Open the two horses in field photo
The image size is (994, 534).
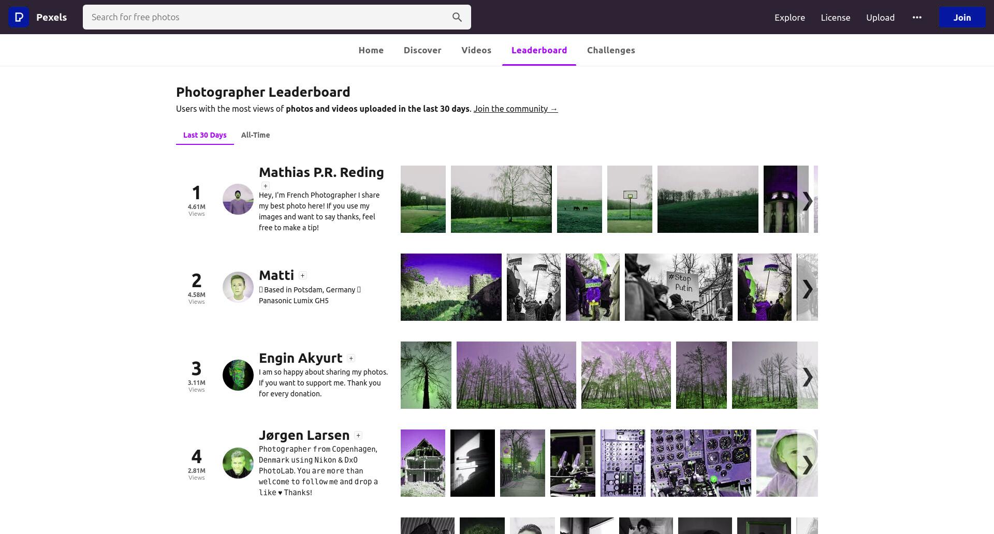(579, 199)
